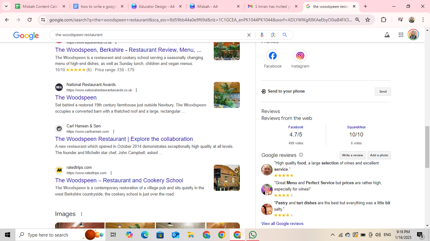Image resolution: width=430 pixels, height=241 pixels.
Task: Go back with the browser back arrow
Action: pos(7,20)
